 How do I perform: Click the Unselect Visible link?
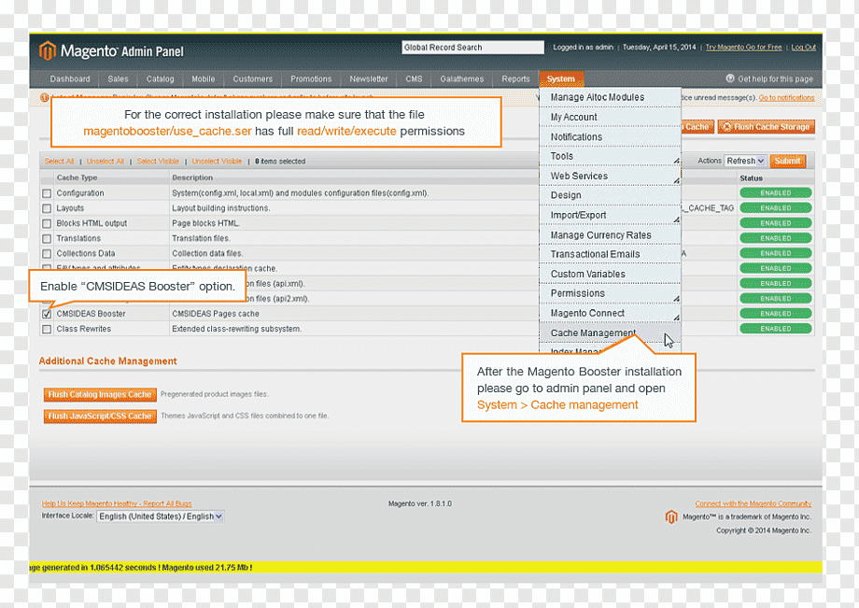tap(217, 161)
